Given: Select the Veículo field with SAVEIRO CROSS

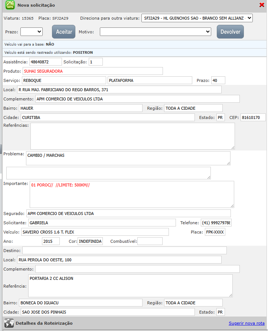Looking at the screenshot, I should (x=95, y=232).
